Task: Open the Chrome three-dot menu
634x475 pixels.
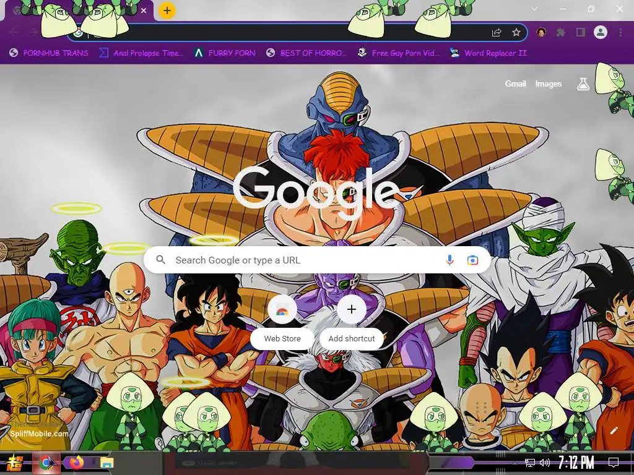Action: point(620,32)
